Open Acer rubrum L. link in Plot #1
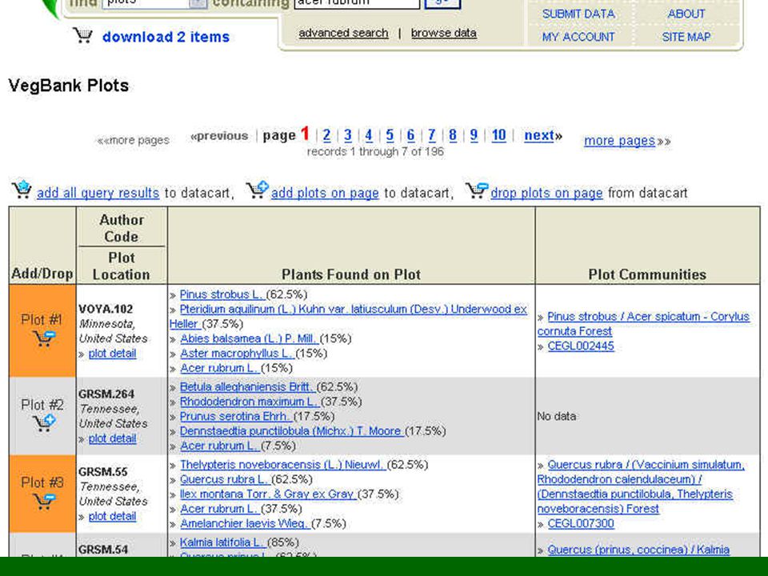 click(219, 368)
